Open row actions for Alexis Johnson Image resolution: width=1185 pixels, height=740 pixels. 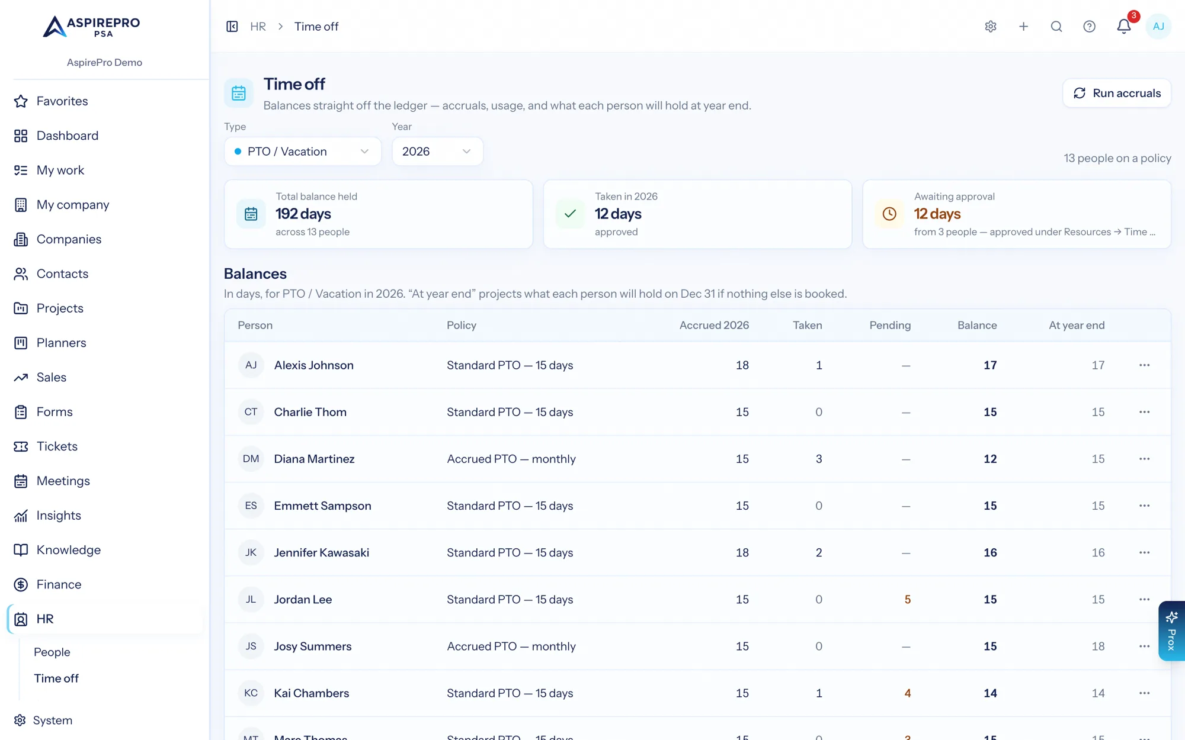pyautogui.click(x=1144, y=365)
